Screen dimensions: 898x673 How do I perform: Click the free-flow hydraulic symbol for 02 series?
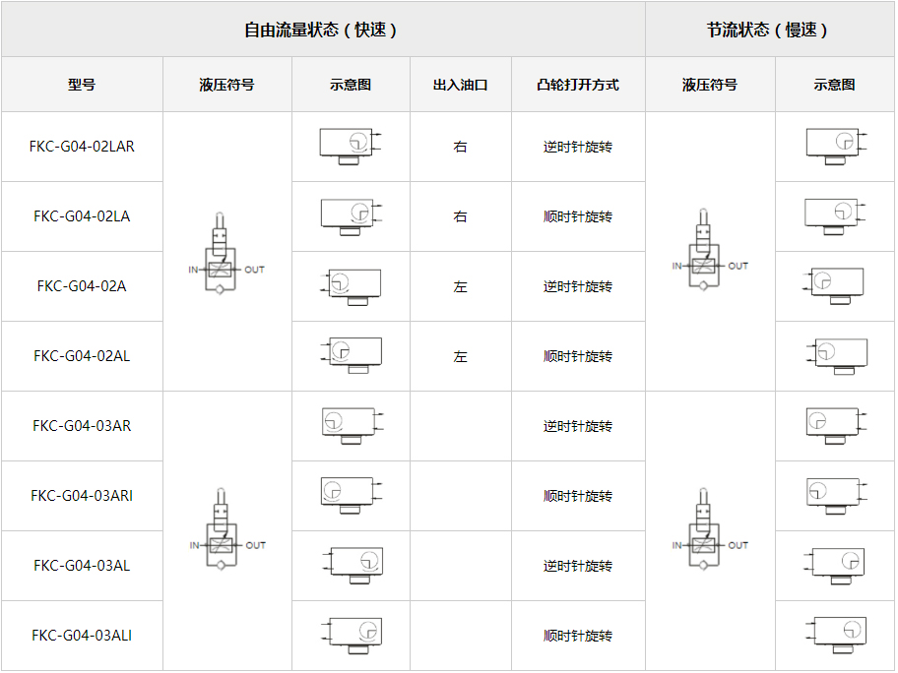226,252
